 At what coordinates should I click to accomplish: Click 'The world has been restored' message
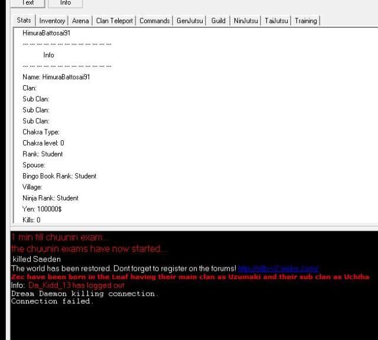point(123,268)
